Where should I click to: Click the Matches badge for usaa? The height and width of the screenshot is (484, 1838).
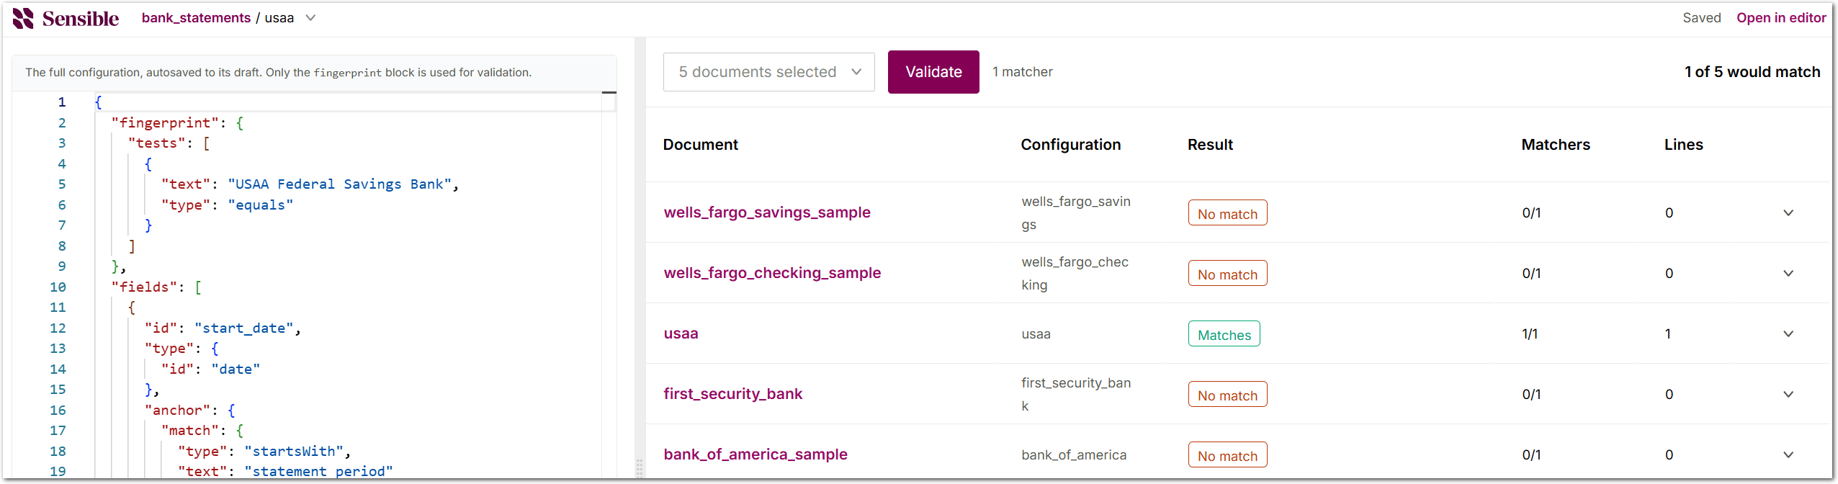coord(1224,334)
